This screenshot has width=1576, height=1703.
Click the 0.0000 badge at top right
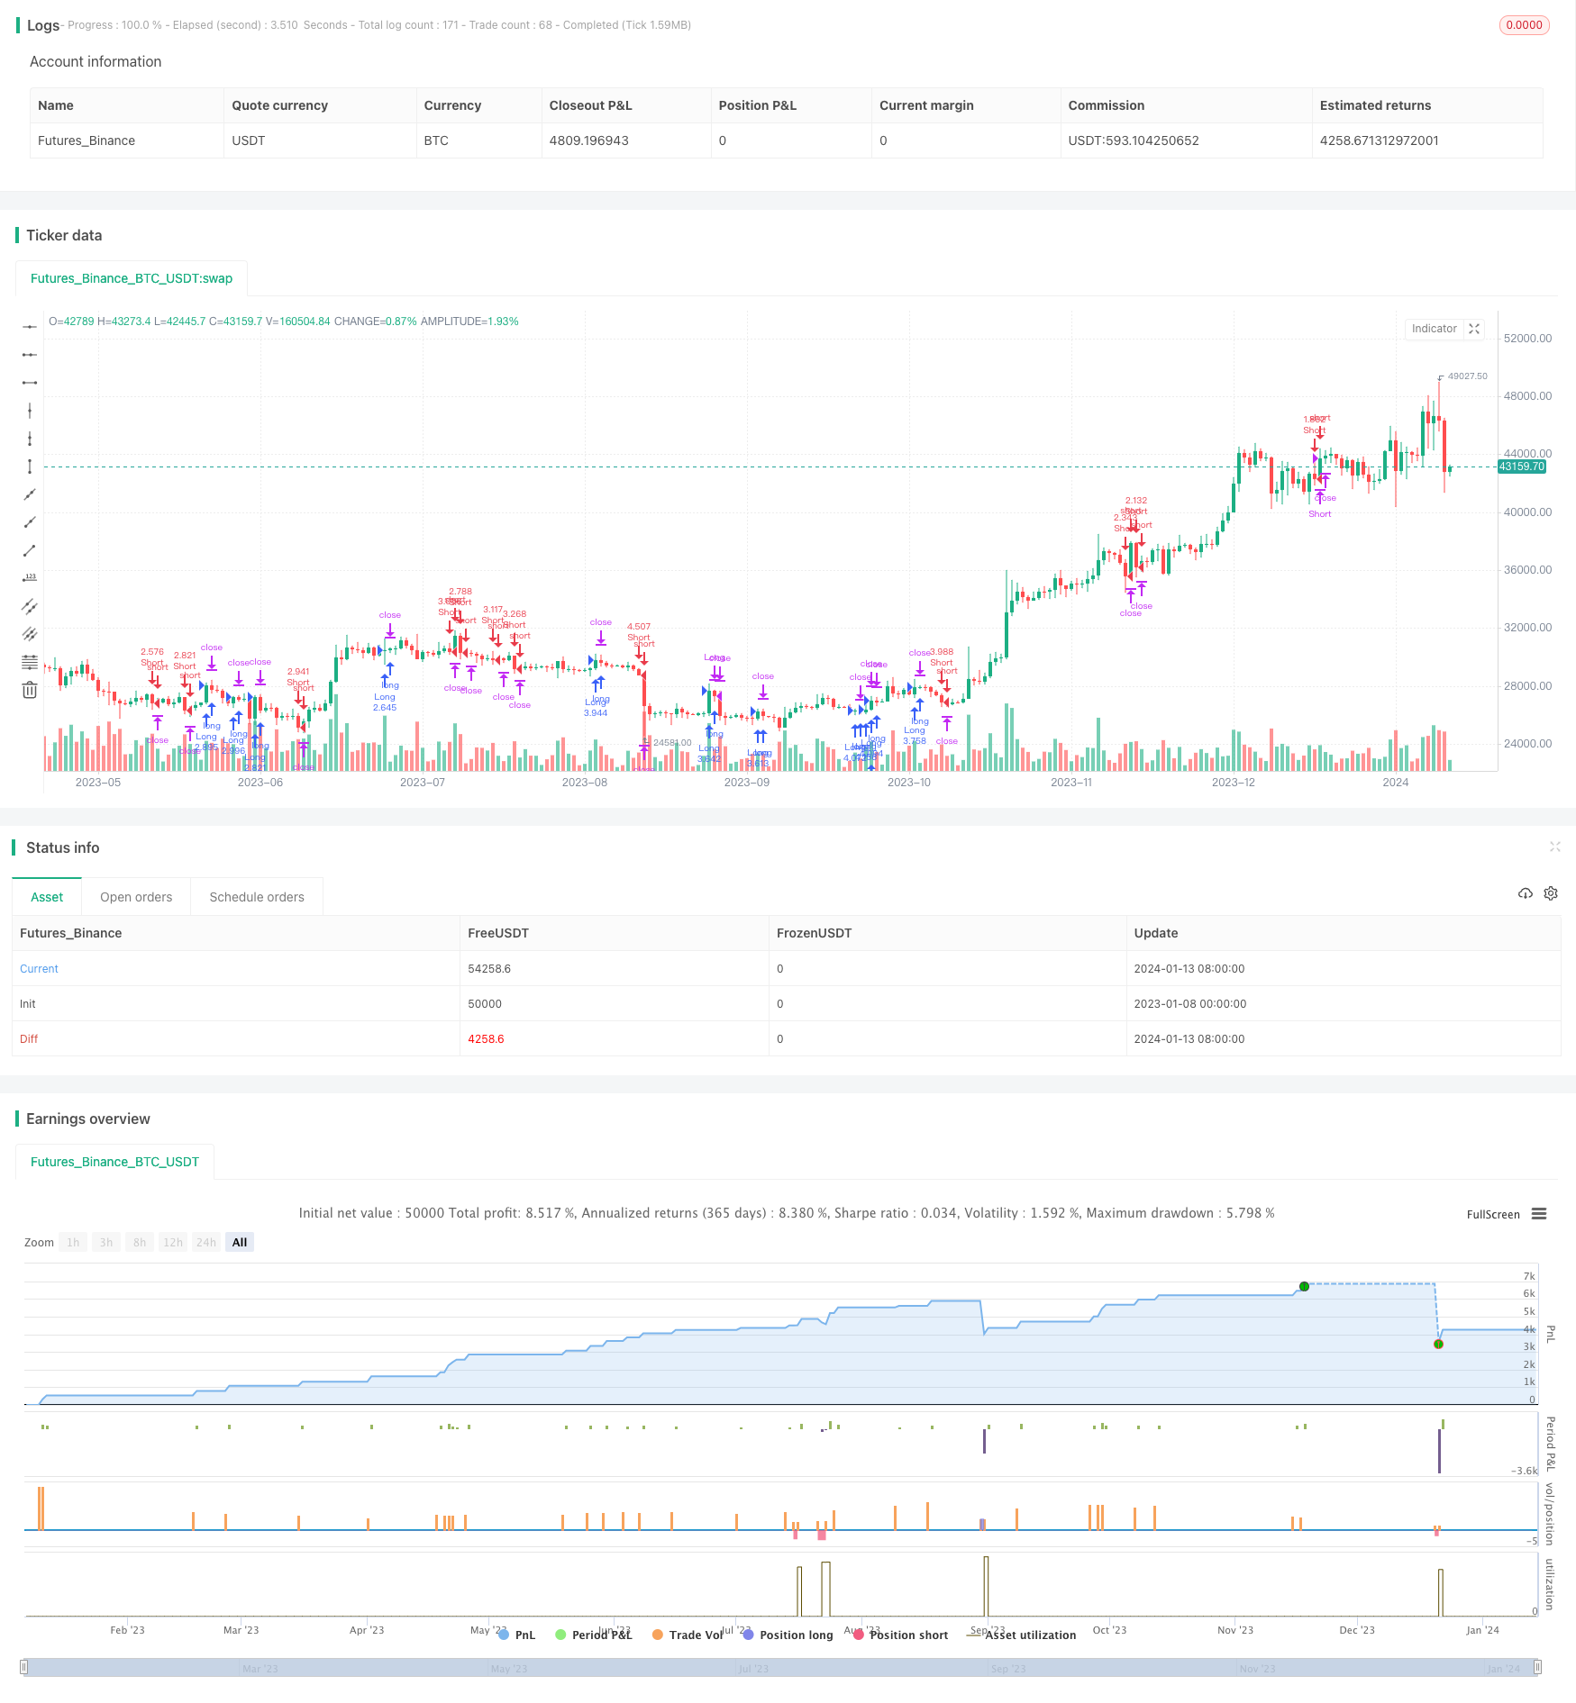(x=1524, y=24)
